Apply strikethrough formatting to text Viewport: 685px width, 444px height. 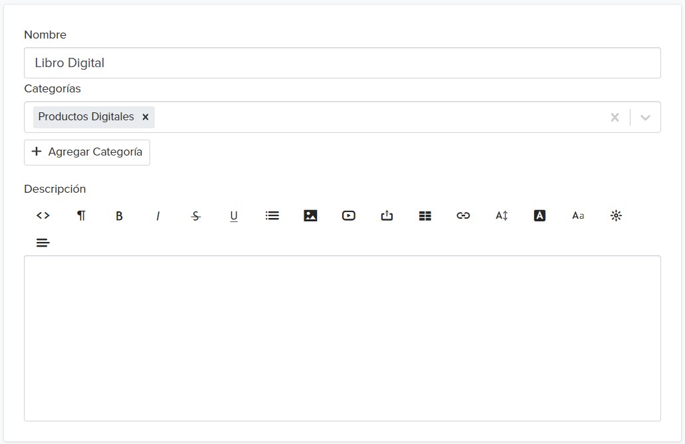point(196,216)
